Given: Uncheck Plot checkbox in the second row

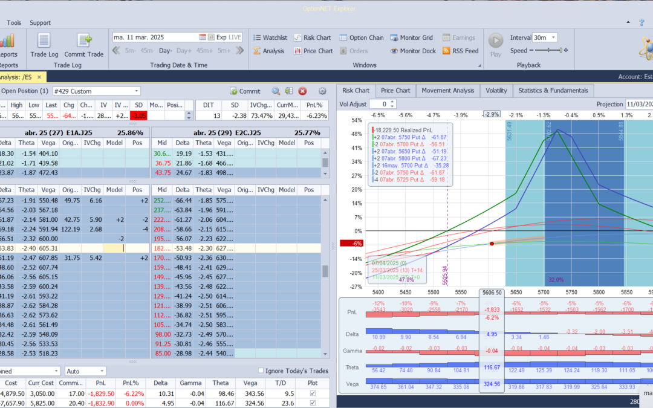Looking at the screenshot, I should (x=312, y=403).
